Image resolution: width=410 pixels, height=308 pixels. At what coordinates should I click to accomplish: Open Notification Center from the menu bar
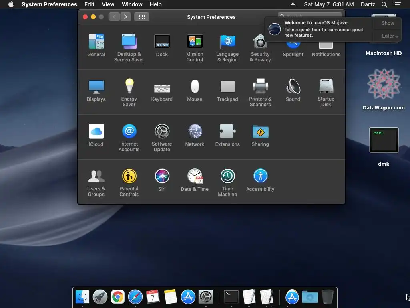397,4
